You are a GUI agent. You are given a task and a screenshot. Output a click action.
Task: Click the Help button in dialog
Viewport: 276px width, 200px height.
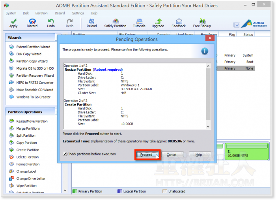click(200, 155)
